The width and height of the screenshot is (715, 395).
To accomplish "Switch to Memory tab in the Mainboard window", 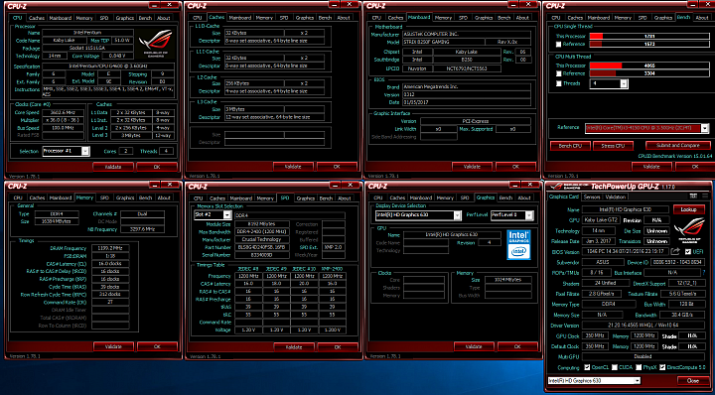I will (443, 18).
